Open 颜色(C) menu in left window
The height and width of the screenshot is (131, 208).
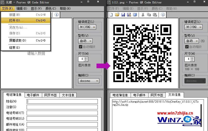tap(50, 8)
